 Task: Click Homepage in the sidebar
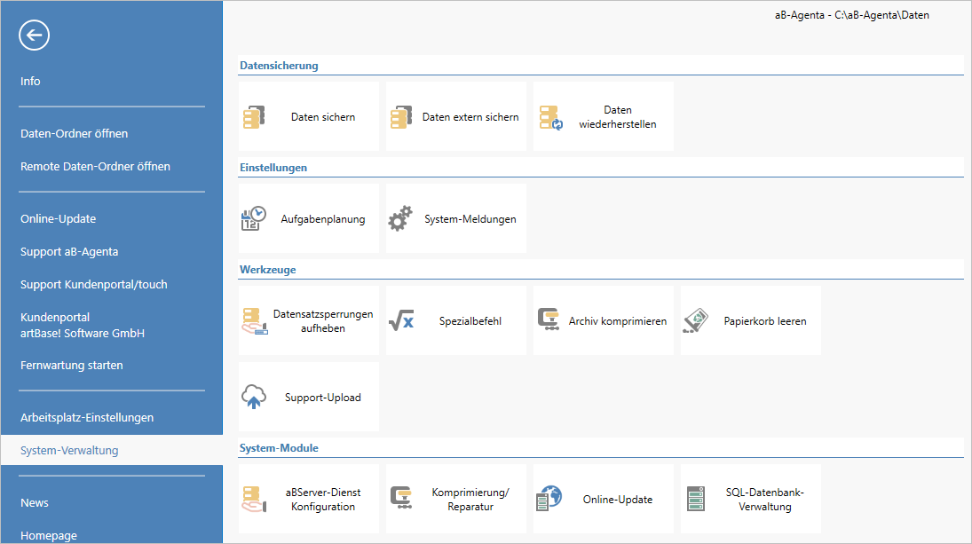pos(49,535)
